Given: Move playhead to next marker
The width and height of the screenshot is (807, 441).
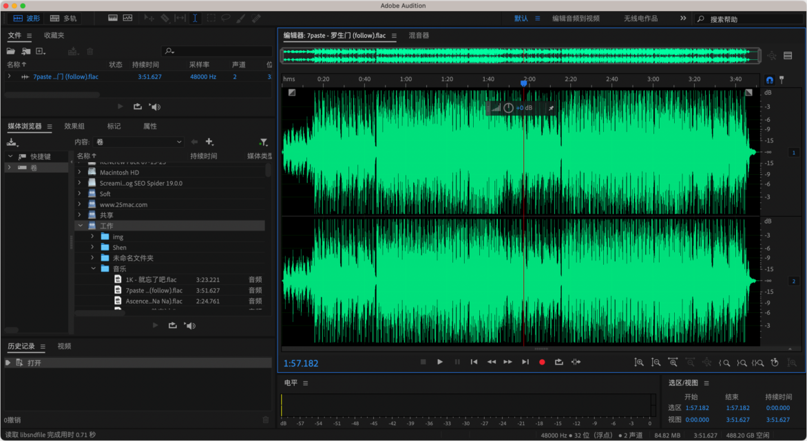Looking at the screenshot, I should (525, 362).
